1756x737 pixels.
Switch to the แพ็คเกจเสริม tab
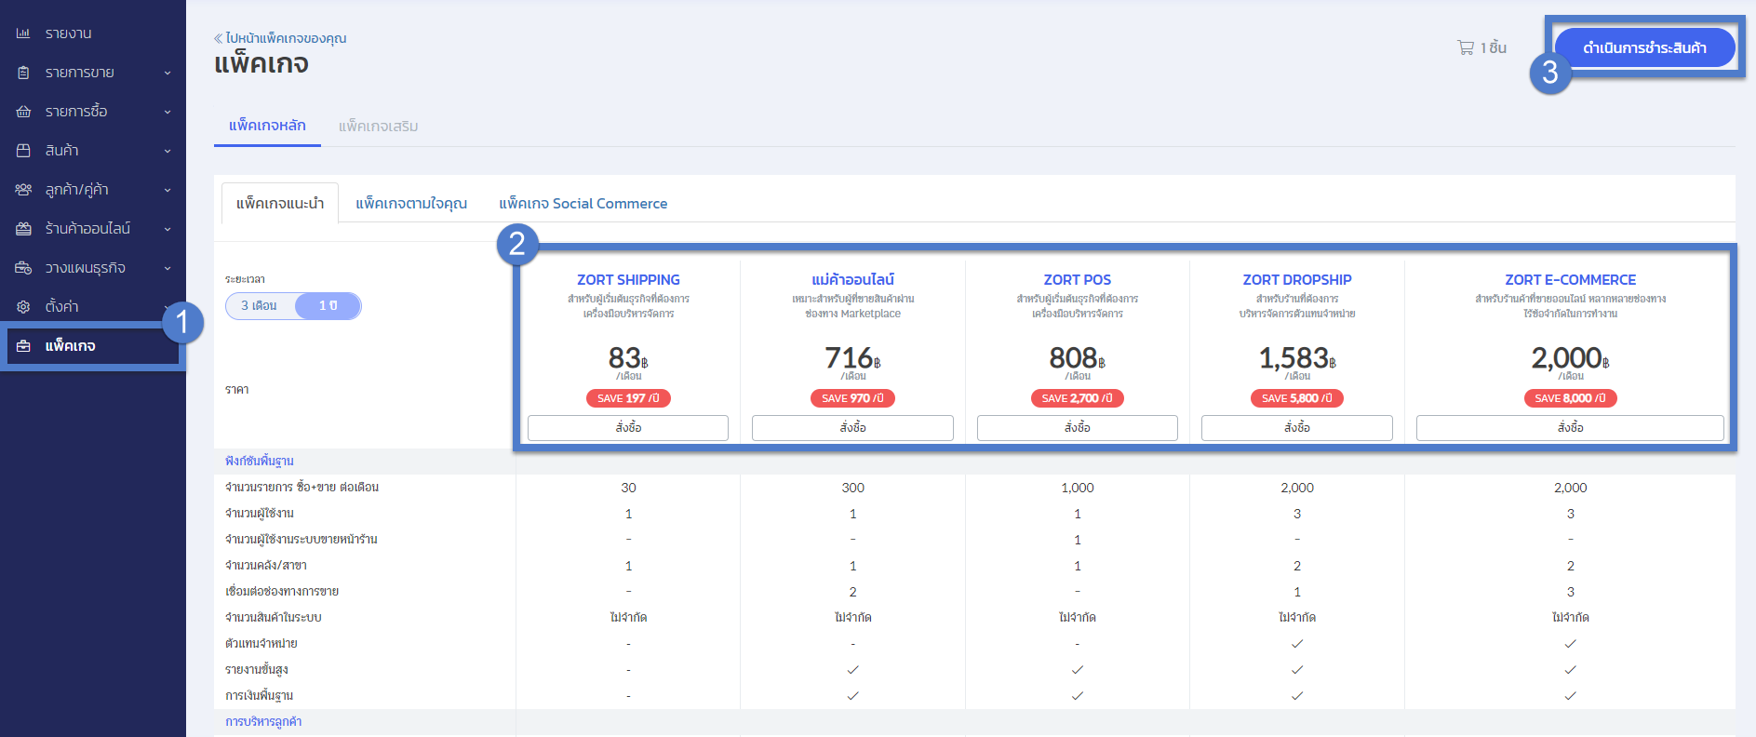(x=378, y=126)
